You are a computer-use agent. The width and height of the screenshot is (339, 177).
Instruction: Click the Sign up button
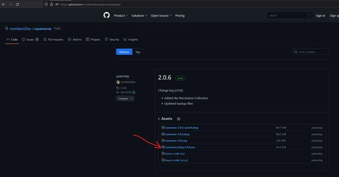click(x=334, y=16)
